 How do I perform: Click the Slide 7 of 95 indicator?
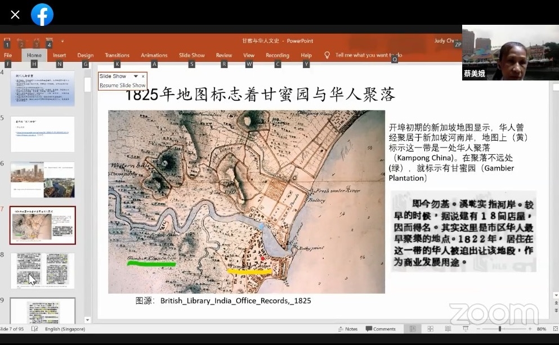click(12, 329)
